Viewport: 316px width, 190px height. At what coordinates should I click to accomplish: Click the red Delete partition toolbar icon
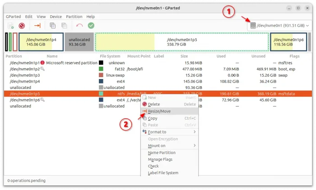click(21, 26)
